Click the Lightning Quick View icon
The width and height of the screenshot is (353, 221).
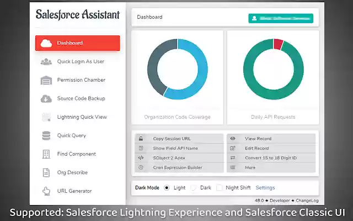[x=46, y=117]
